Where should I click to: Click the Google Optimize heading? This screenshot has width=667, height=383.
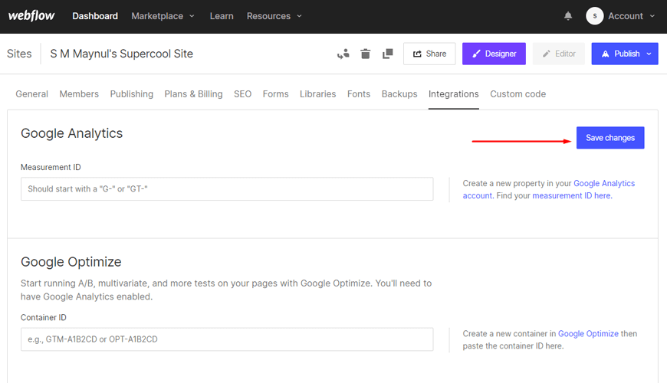coord(71,262)
